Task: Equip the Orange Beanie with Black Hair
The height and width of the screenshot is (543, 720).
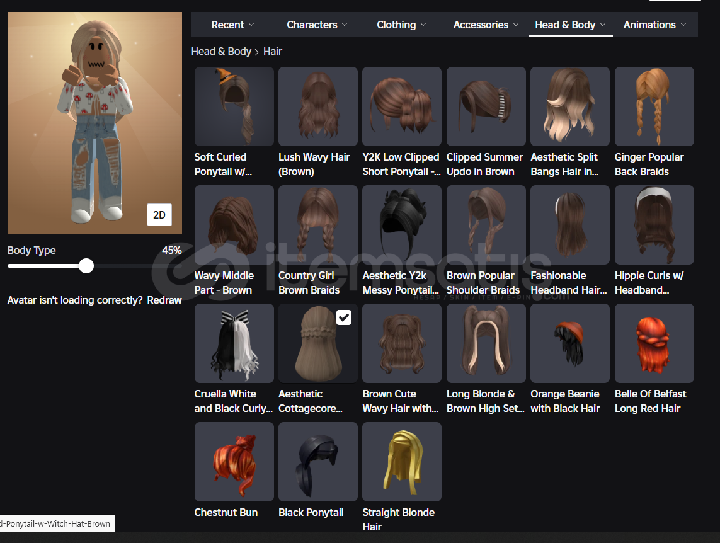Action: click(x=569, y=343)
